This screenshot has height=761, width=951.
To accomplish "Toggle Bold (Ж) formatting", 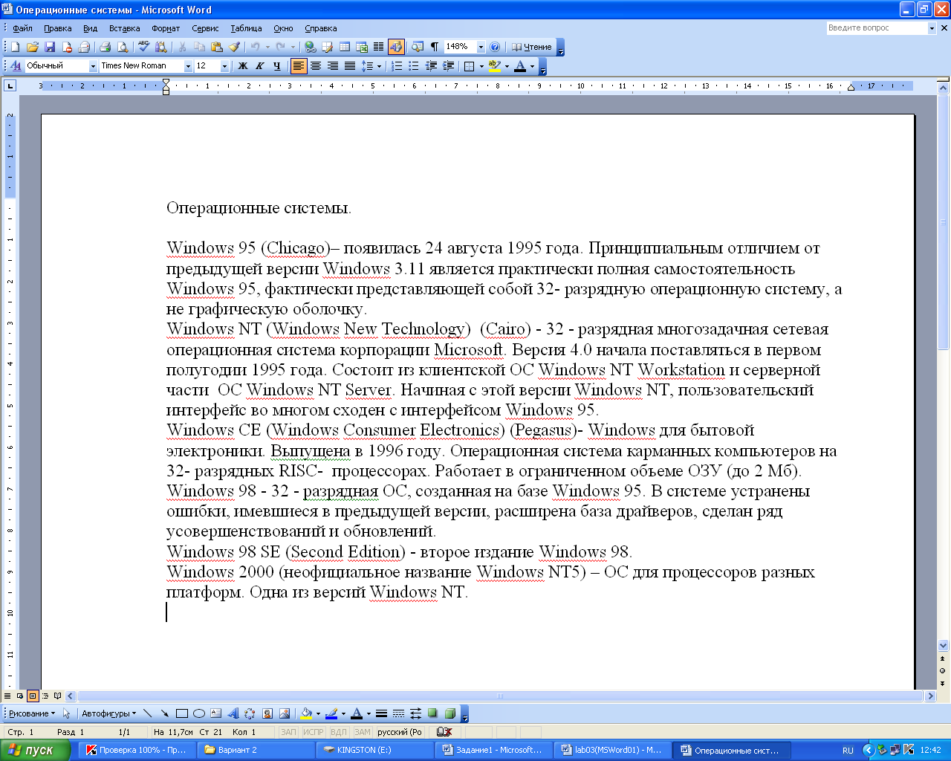I will tap(242, 66).
